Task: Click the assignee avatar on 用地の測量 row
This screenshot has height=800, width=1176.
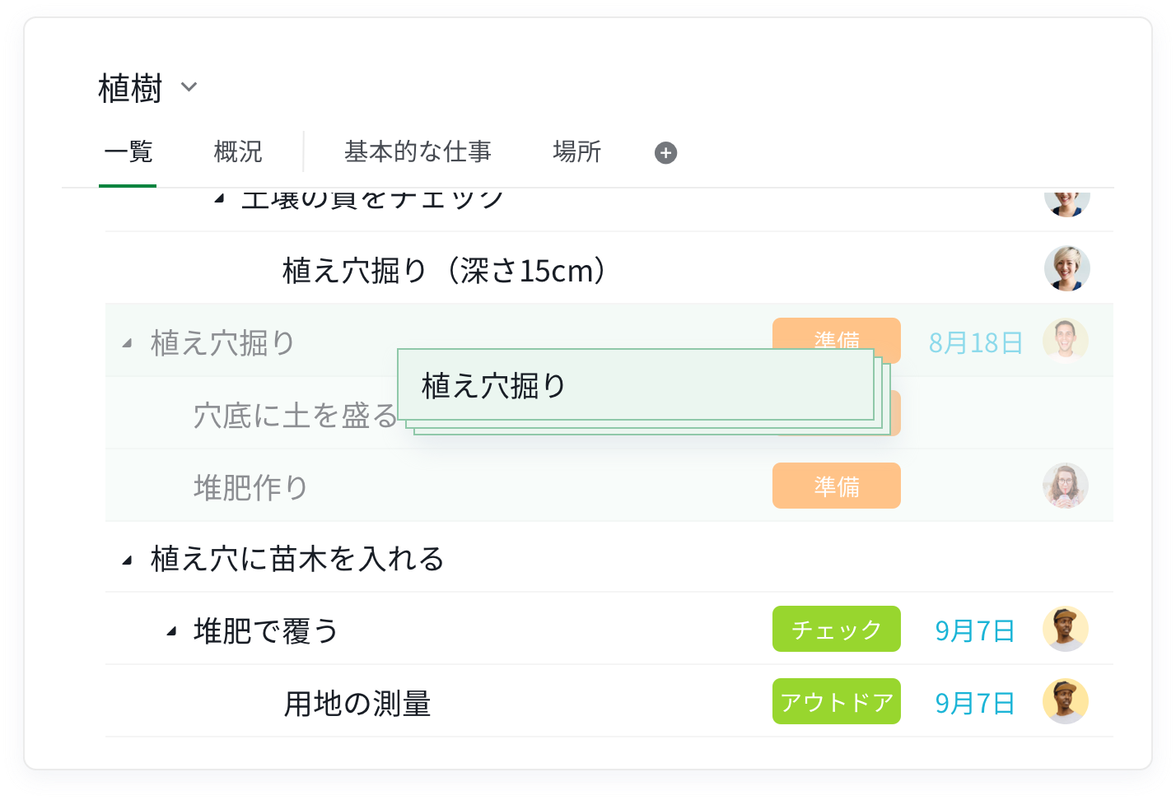Action: [1065, 701]
